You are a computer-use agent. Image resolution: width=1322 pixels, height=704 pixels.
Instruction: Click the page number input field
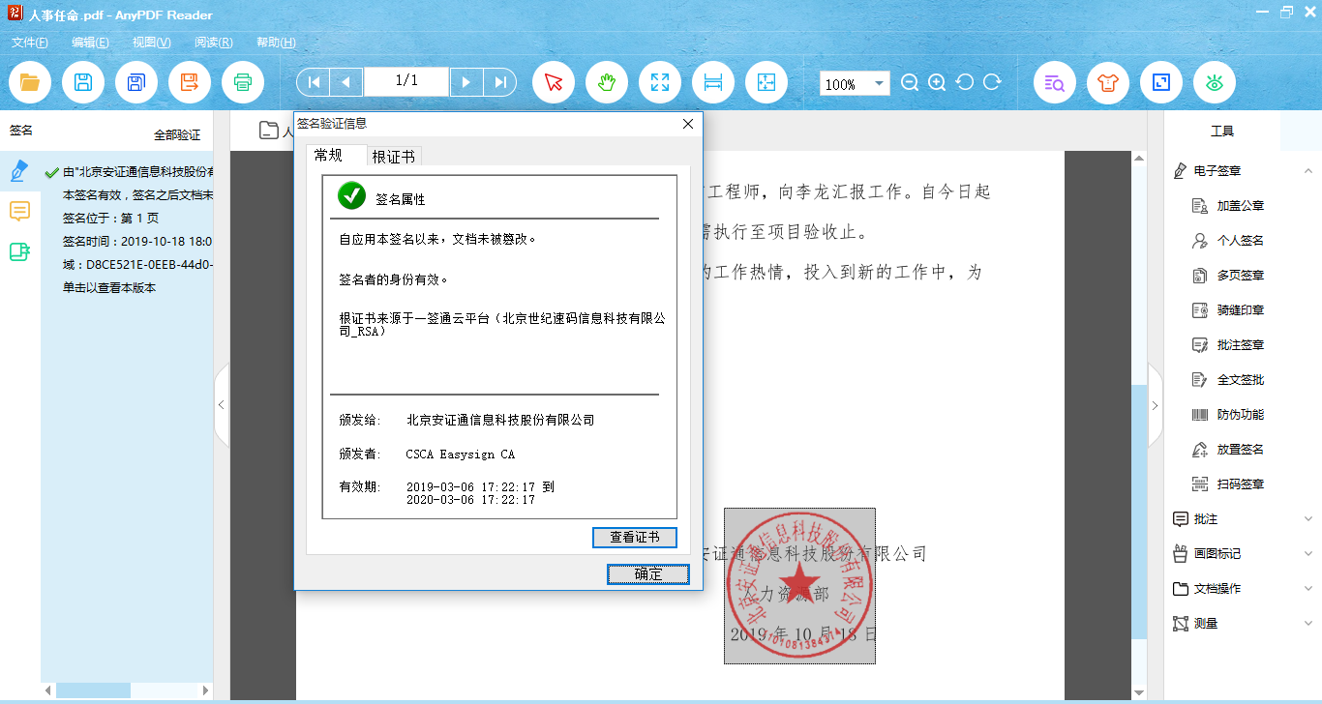406,81
